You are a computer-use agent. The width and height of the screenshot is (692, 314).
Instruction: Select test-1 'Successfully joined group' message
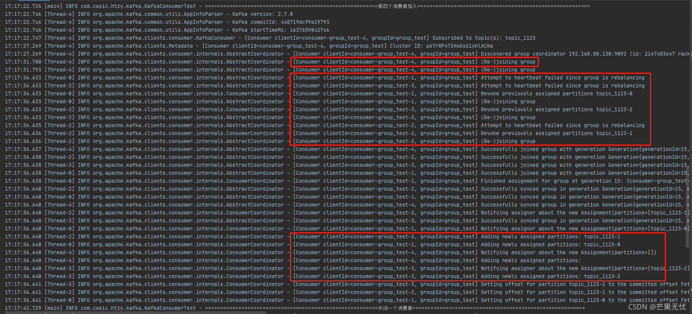[585, 173]
